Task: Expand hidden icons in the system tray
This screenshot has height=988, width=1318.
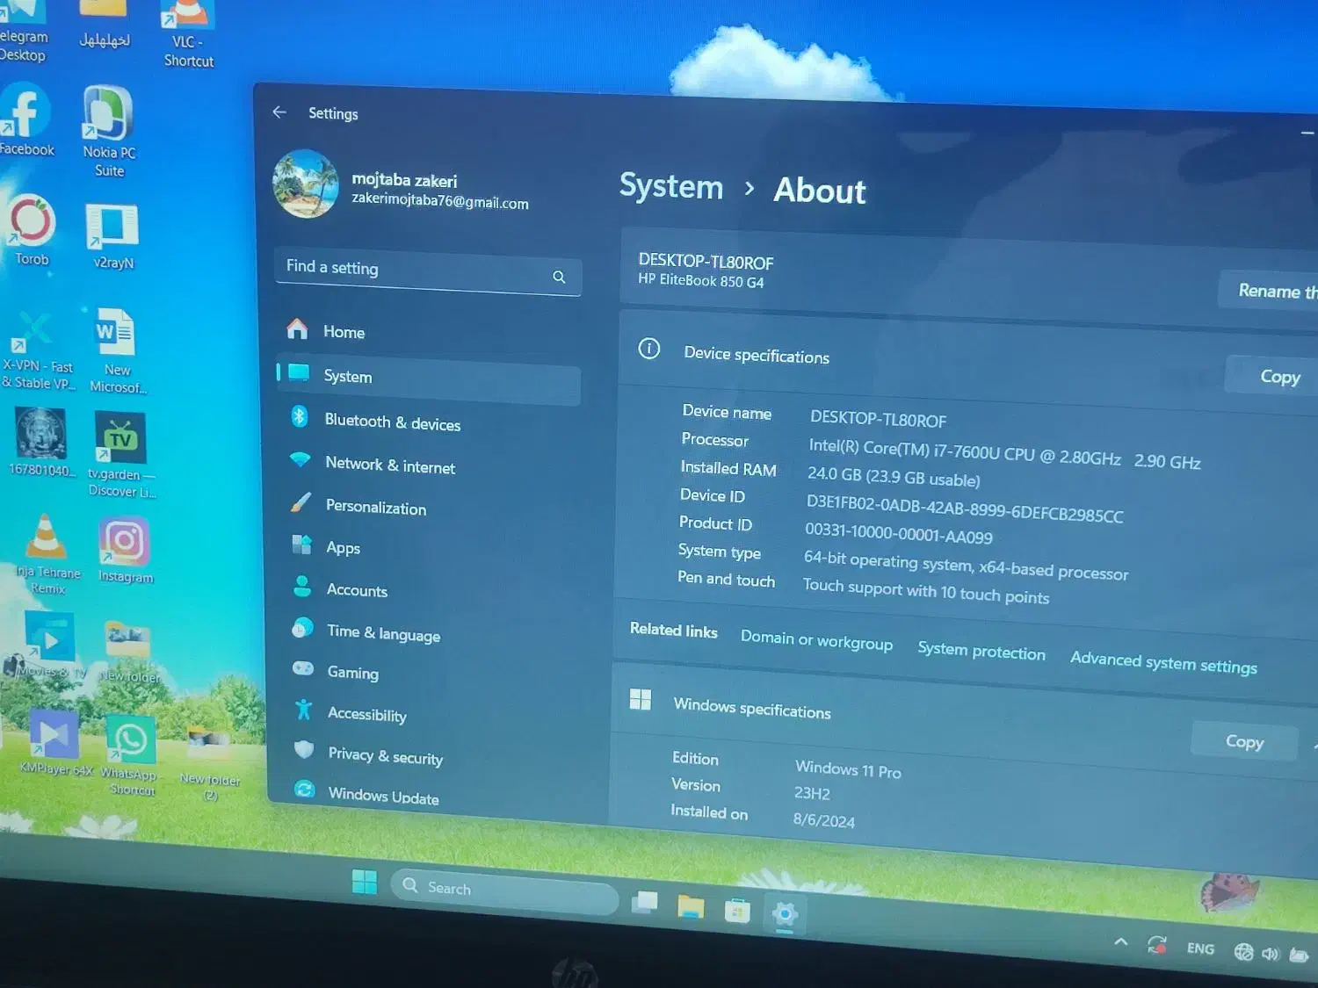Action: point(1120,941)
